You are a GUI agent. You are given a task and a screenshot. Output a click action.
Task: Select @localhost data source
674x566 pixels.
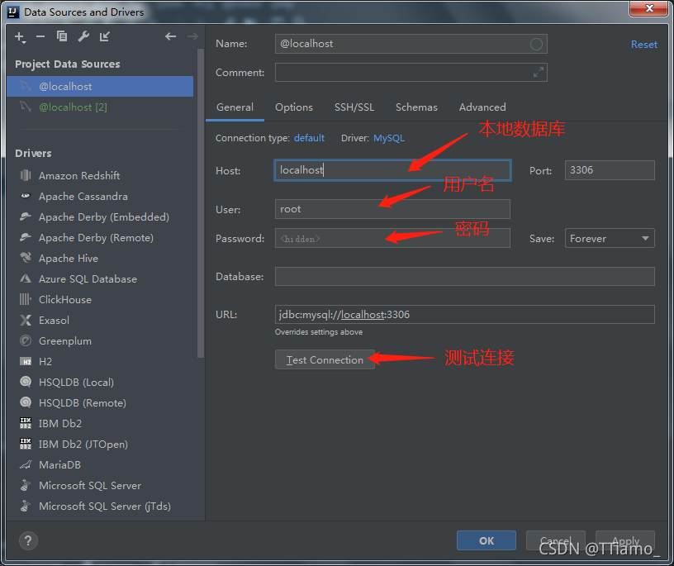pos(100,87)
